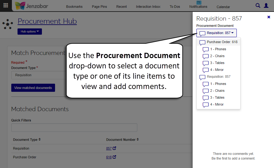This screenshot has height=168, width=274.
Task: Select Requisition: 857 entry in dropdown list
Action: (x=218, y=77)
